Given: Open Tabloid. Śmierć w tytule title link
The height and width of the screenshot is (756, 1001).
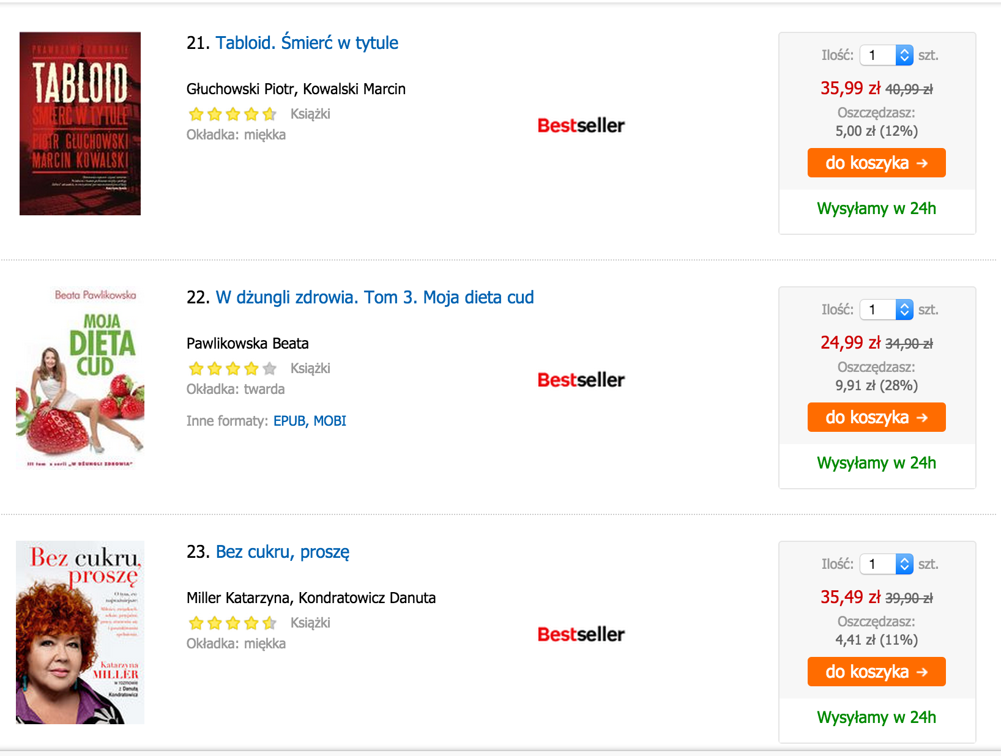Looking at the screenshot, I should tap(307, 43).
